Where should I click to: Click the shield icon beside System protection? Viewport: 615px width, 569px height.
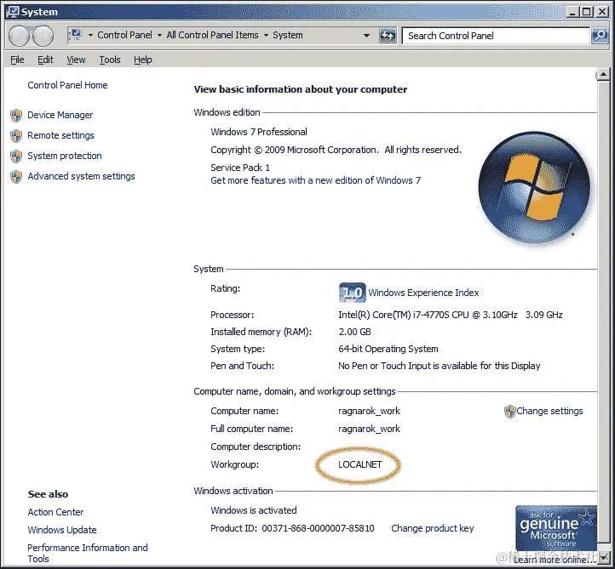click(x=16, y=156)
